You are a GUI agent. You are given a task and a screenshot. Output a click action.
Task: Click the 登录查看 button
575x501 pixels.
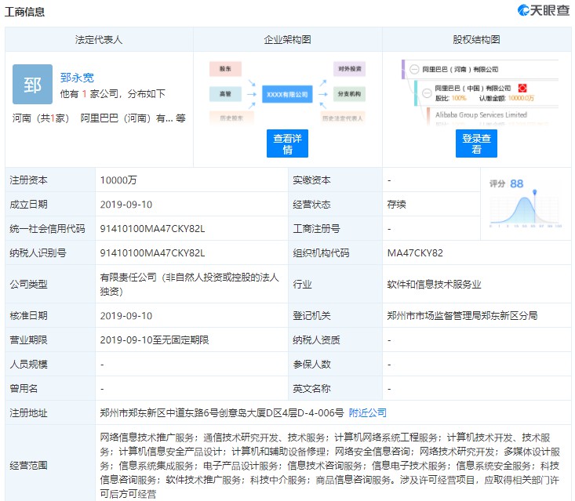click(476, 143)
